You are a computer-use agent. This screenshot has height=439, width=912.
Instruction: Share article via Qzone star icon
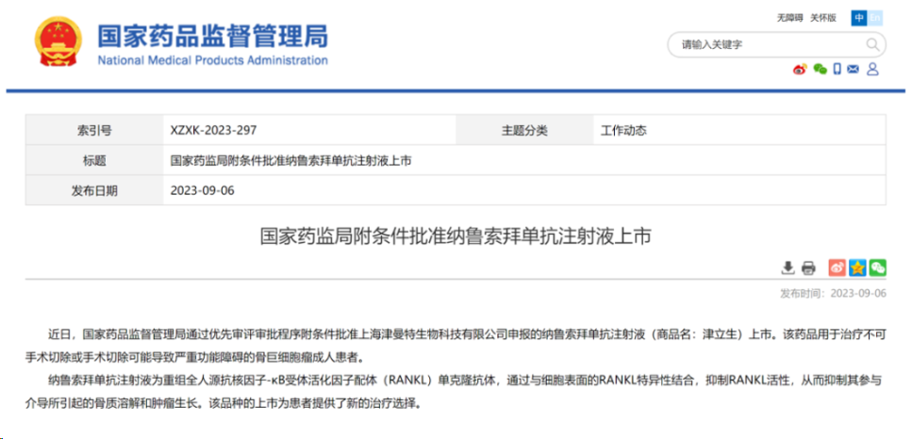tap(857, 268)
